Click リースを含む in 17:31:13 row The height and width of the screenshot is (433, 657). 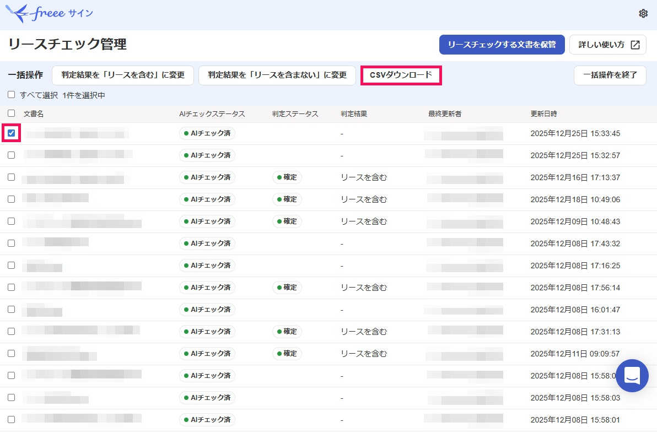pos(364,332)
